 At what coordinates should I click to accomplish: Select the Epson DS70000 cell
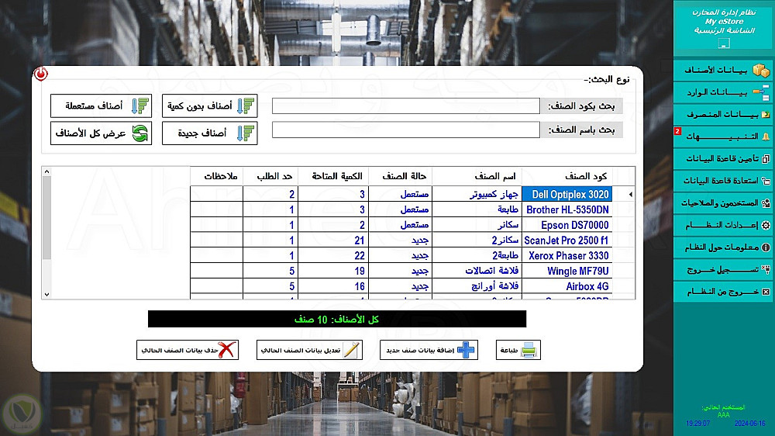tap(567, 225)
